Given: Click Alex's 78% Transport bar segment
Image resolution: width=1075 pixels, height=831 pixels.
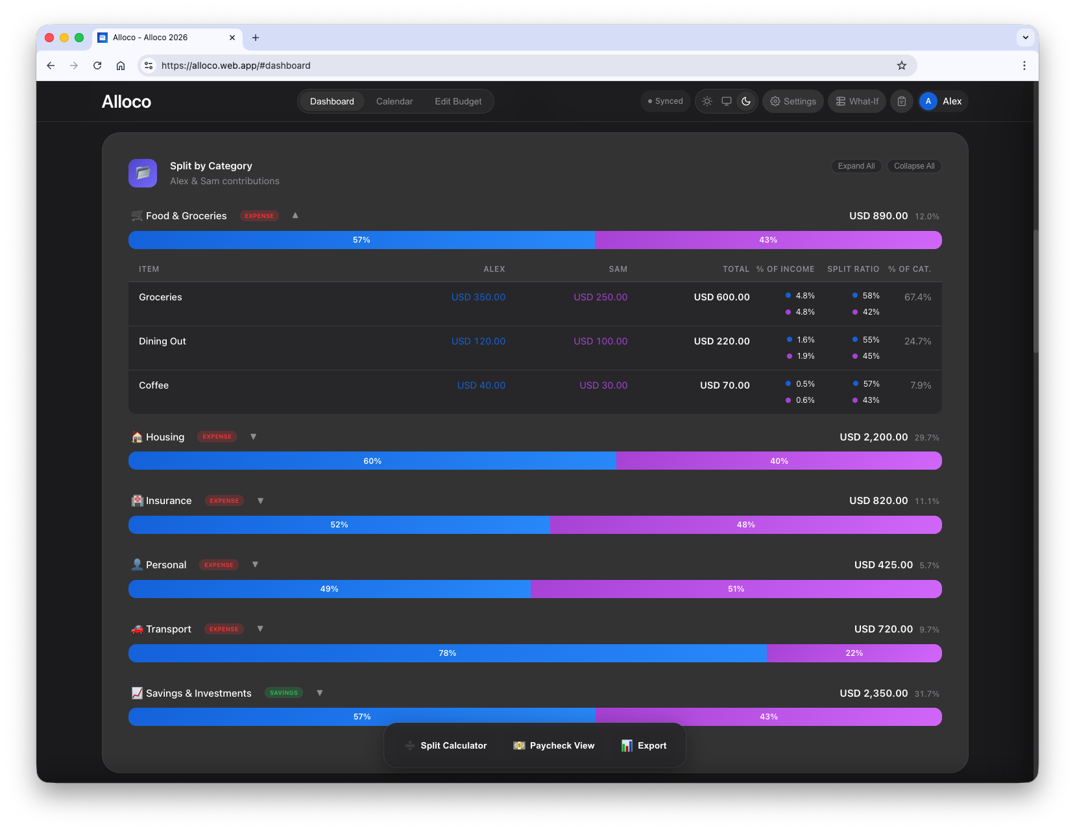Looking at the screenshot, I should click(x=447, y=653).
